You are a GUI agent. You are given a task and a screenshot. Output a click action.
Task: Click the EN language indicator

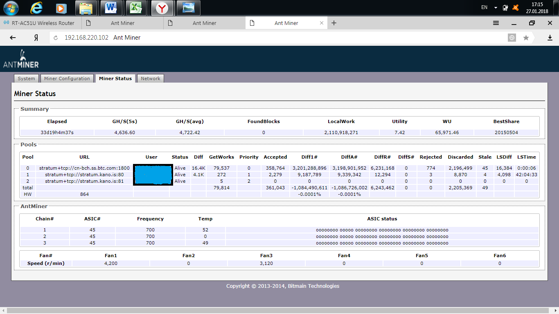point(484,7)
